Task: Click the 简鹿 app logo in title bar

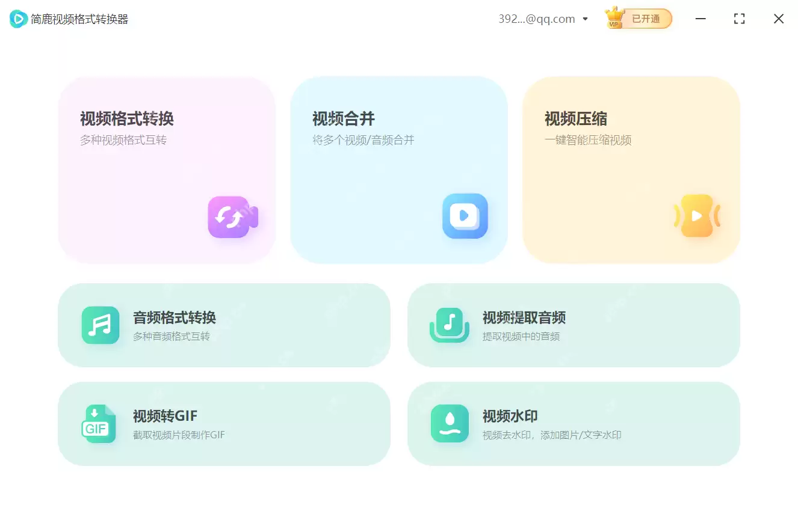Action: [17, 19]
